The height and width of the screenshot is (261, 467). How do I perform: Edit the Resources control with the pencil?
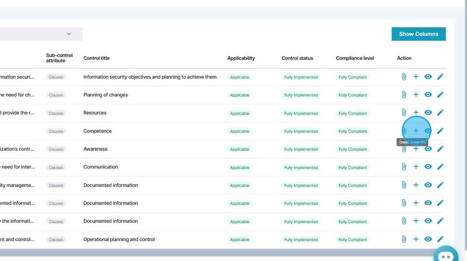[x=440, y=113]
